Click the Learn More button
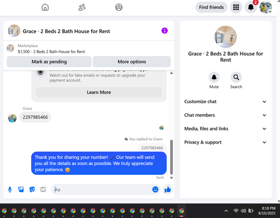This screenshot has width=280, height=218. 99,92
